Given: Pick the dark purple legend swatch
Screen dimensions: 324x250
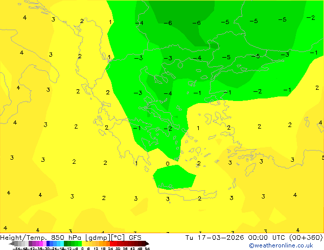Looking at the screenshot, I should click(x=30, y=244).
